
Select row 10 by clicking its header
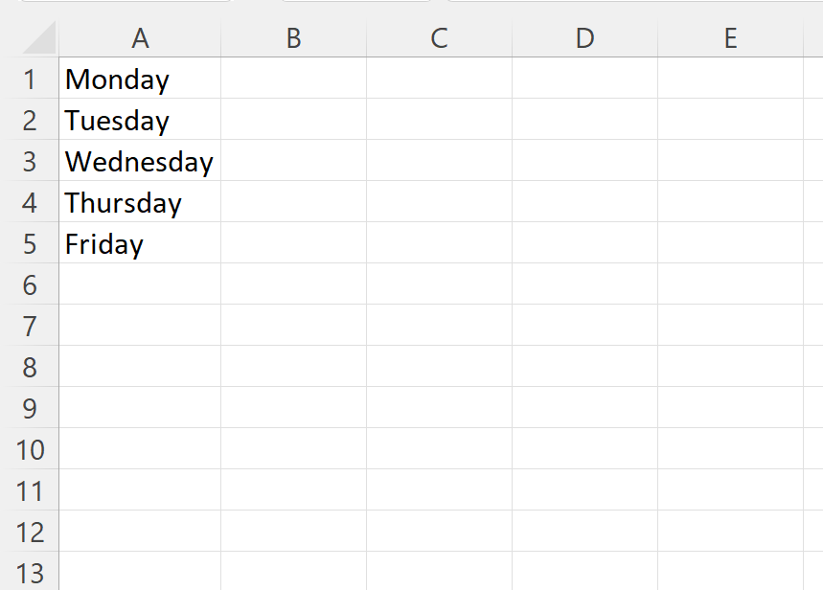tap(31, 449)
